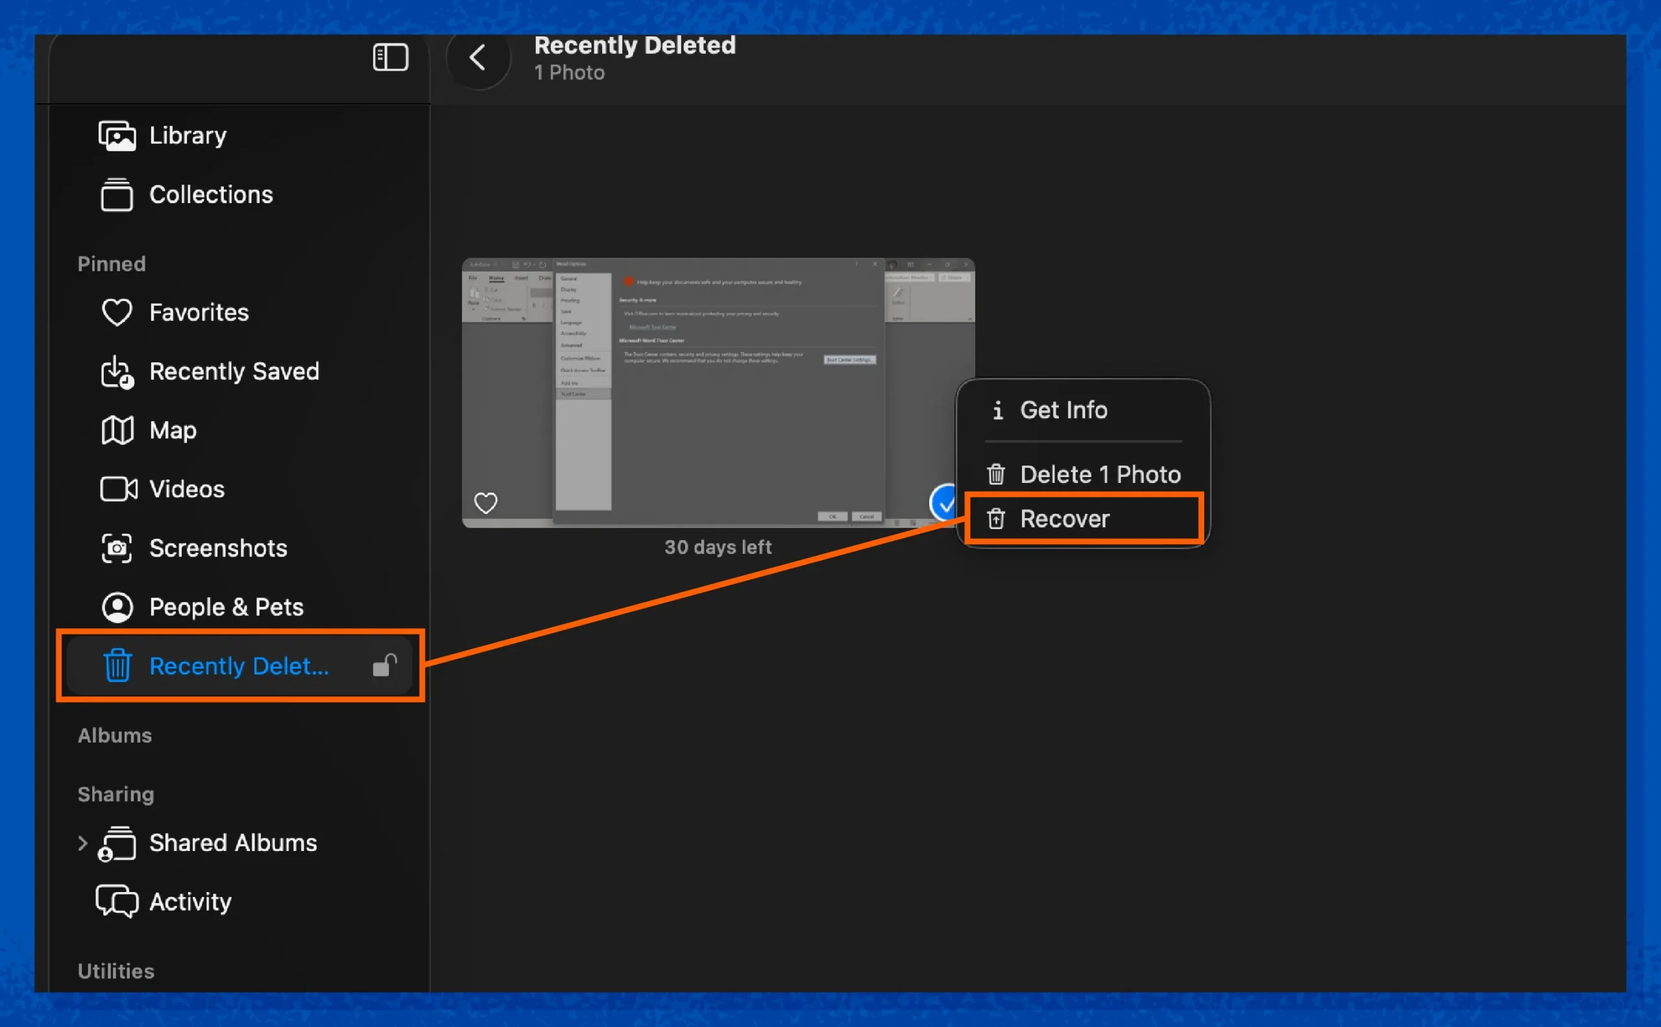Open the Map view
This screenshot has width=1661, height=1027.
(173, 429)
